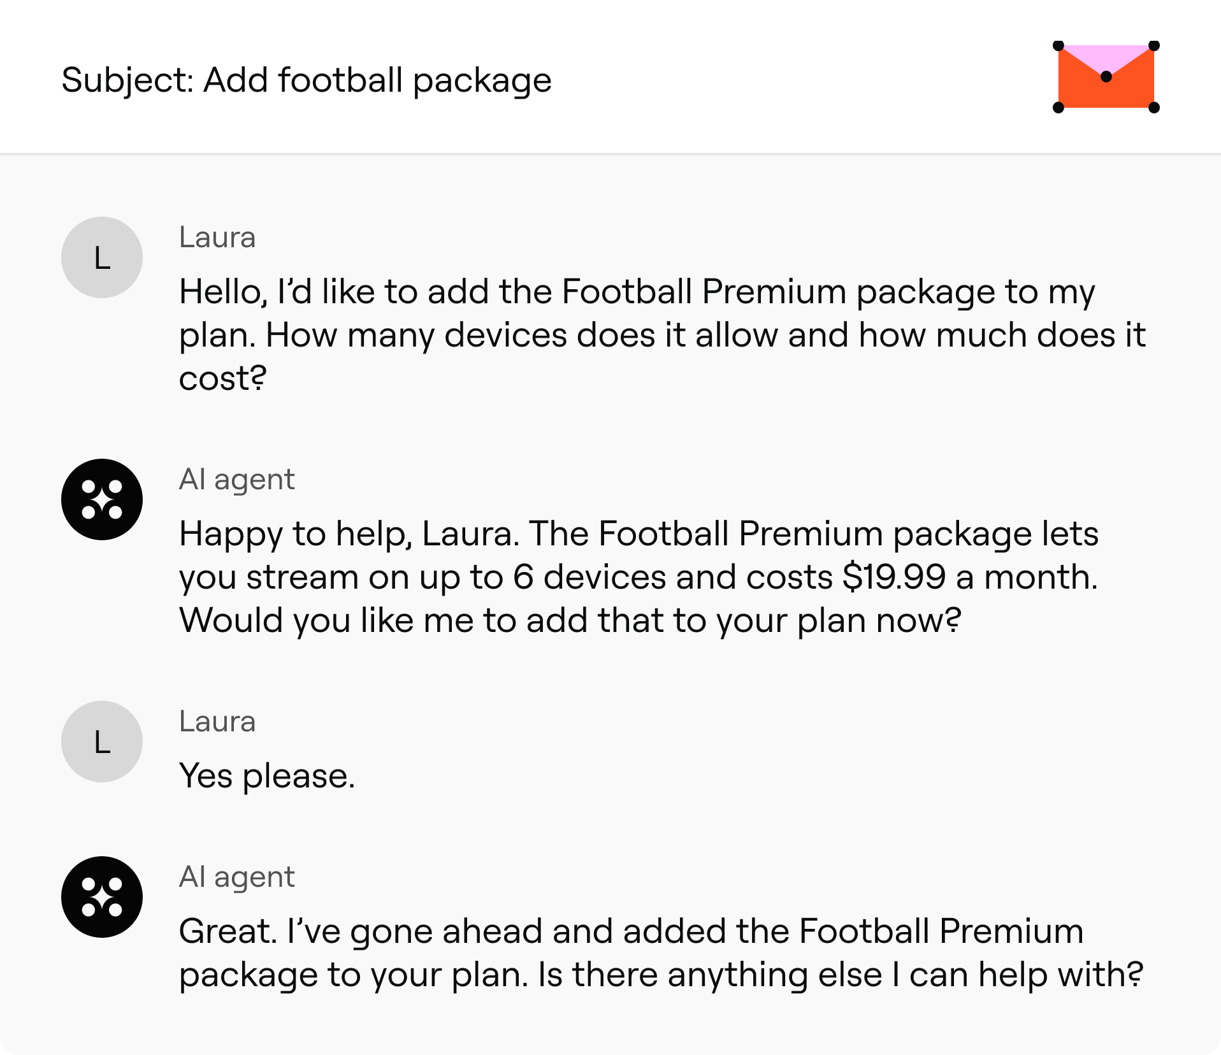Click the "Laura" name above "Yes please."
The width and height of the screenshot is (1221, 1055).
pos(217,721)
